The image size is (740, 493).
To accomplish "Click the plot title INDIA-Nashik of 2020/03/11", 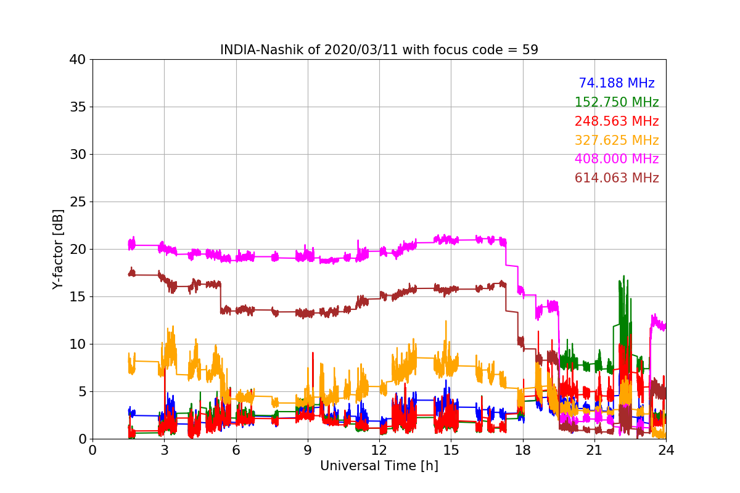I will (379, 50).
